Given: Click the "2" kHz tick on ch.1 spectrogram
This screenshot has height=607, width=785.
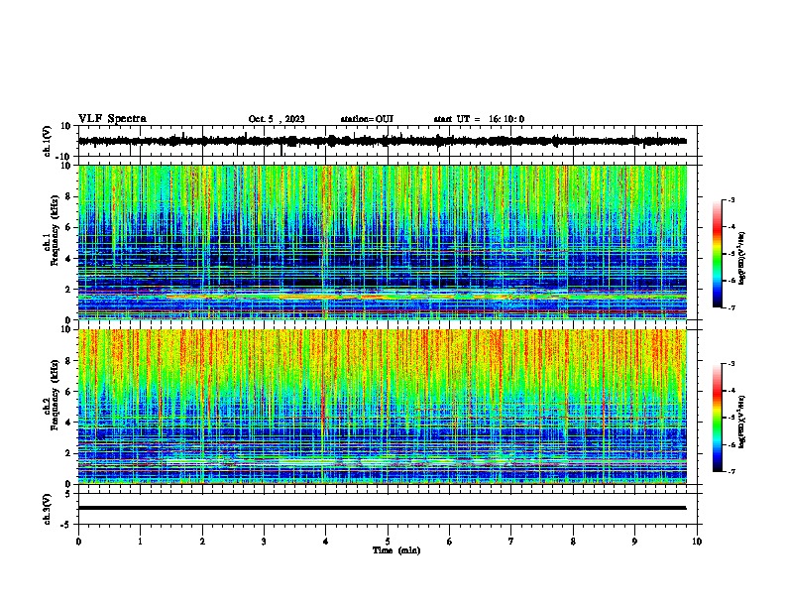Looking at the screenshot, I should pyautogui.click(x=68, y=289).
